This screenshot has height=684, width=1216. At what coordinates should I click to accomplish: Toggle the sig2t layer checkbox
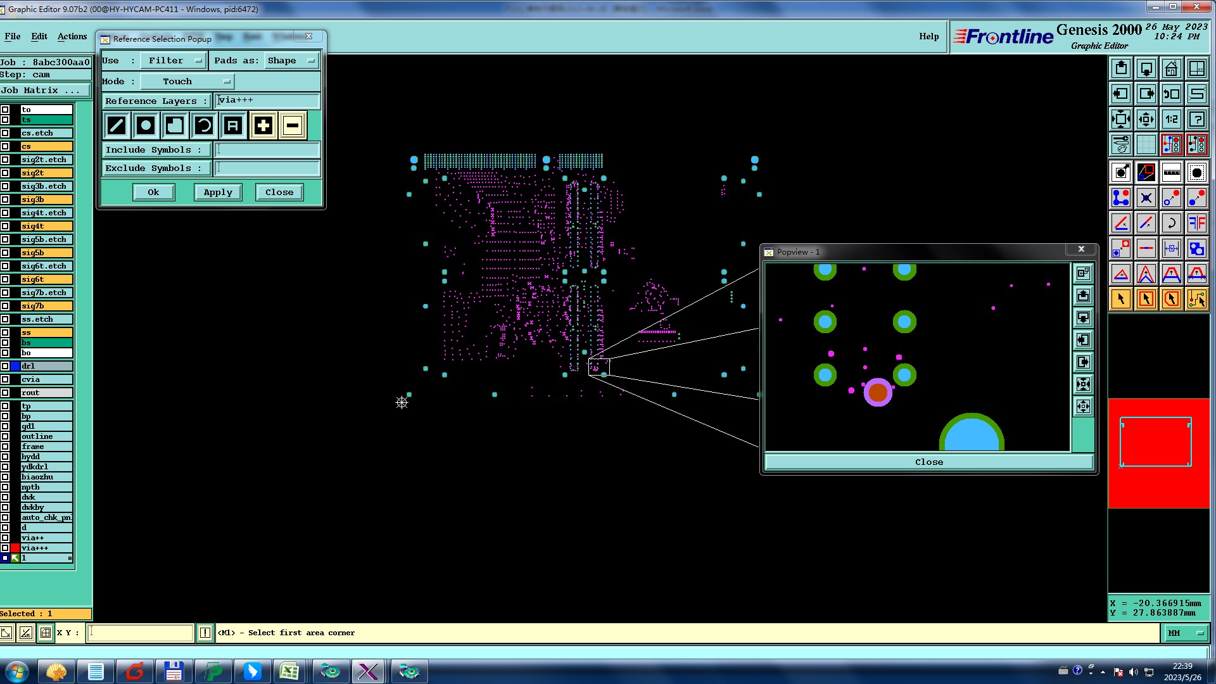5,173
